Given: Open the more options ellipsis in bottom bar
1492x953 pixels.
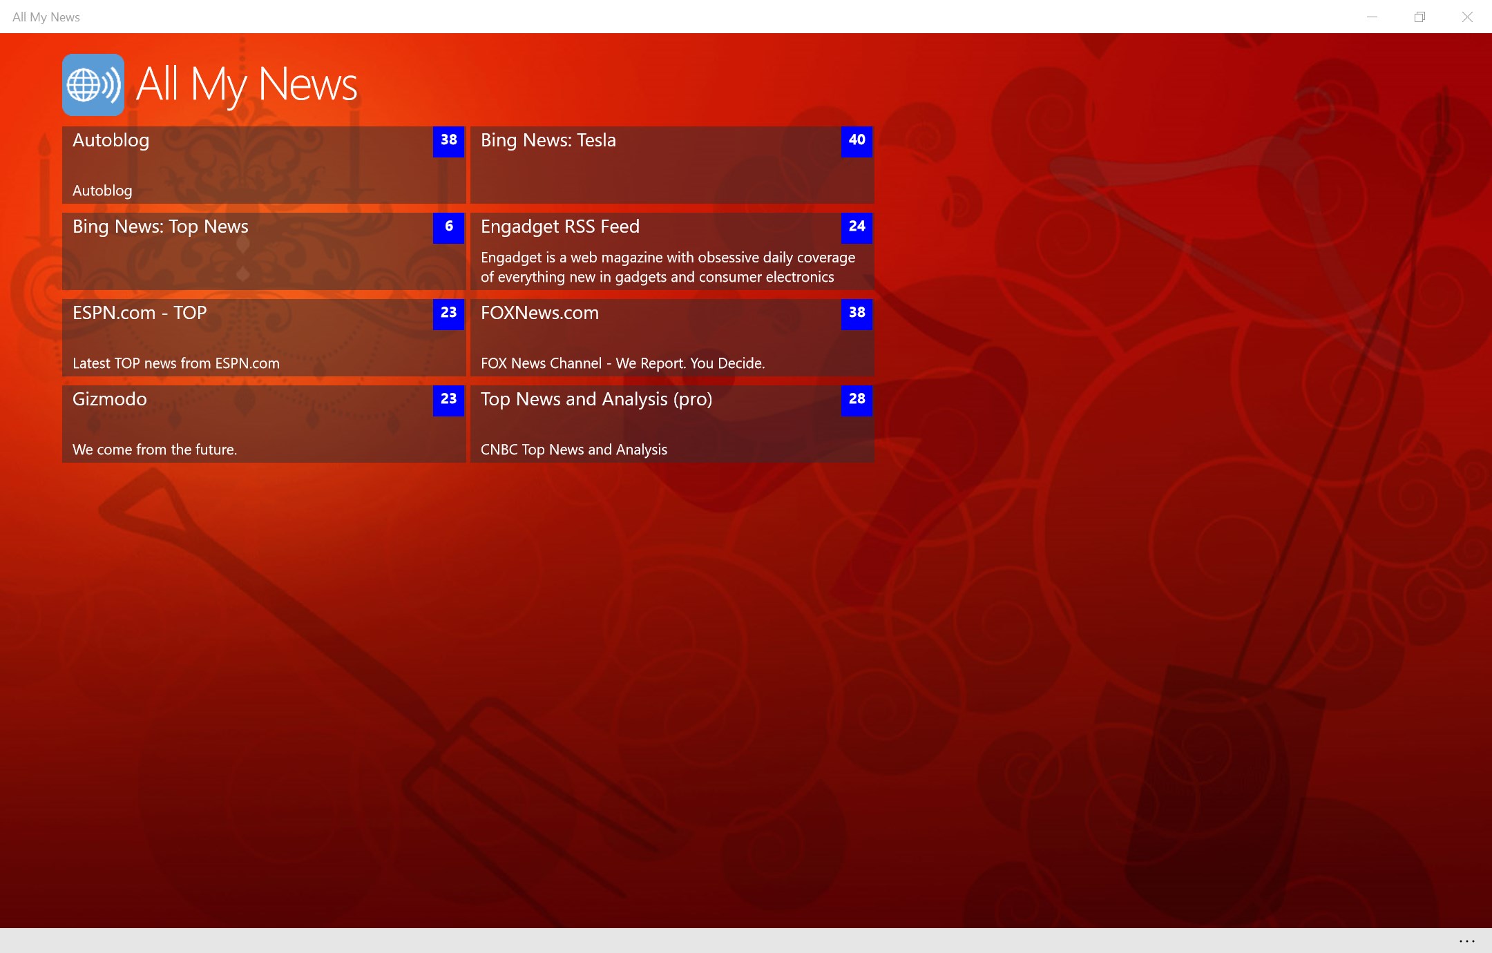Looking at the screenshot, I should (1466, 941).
